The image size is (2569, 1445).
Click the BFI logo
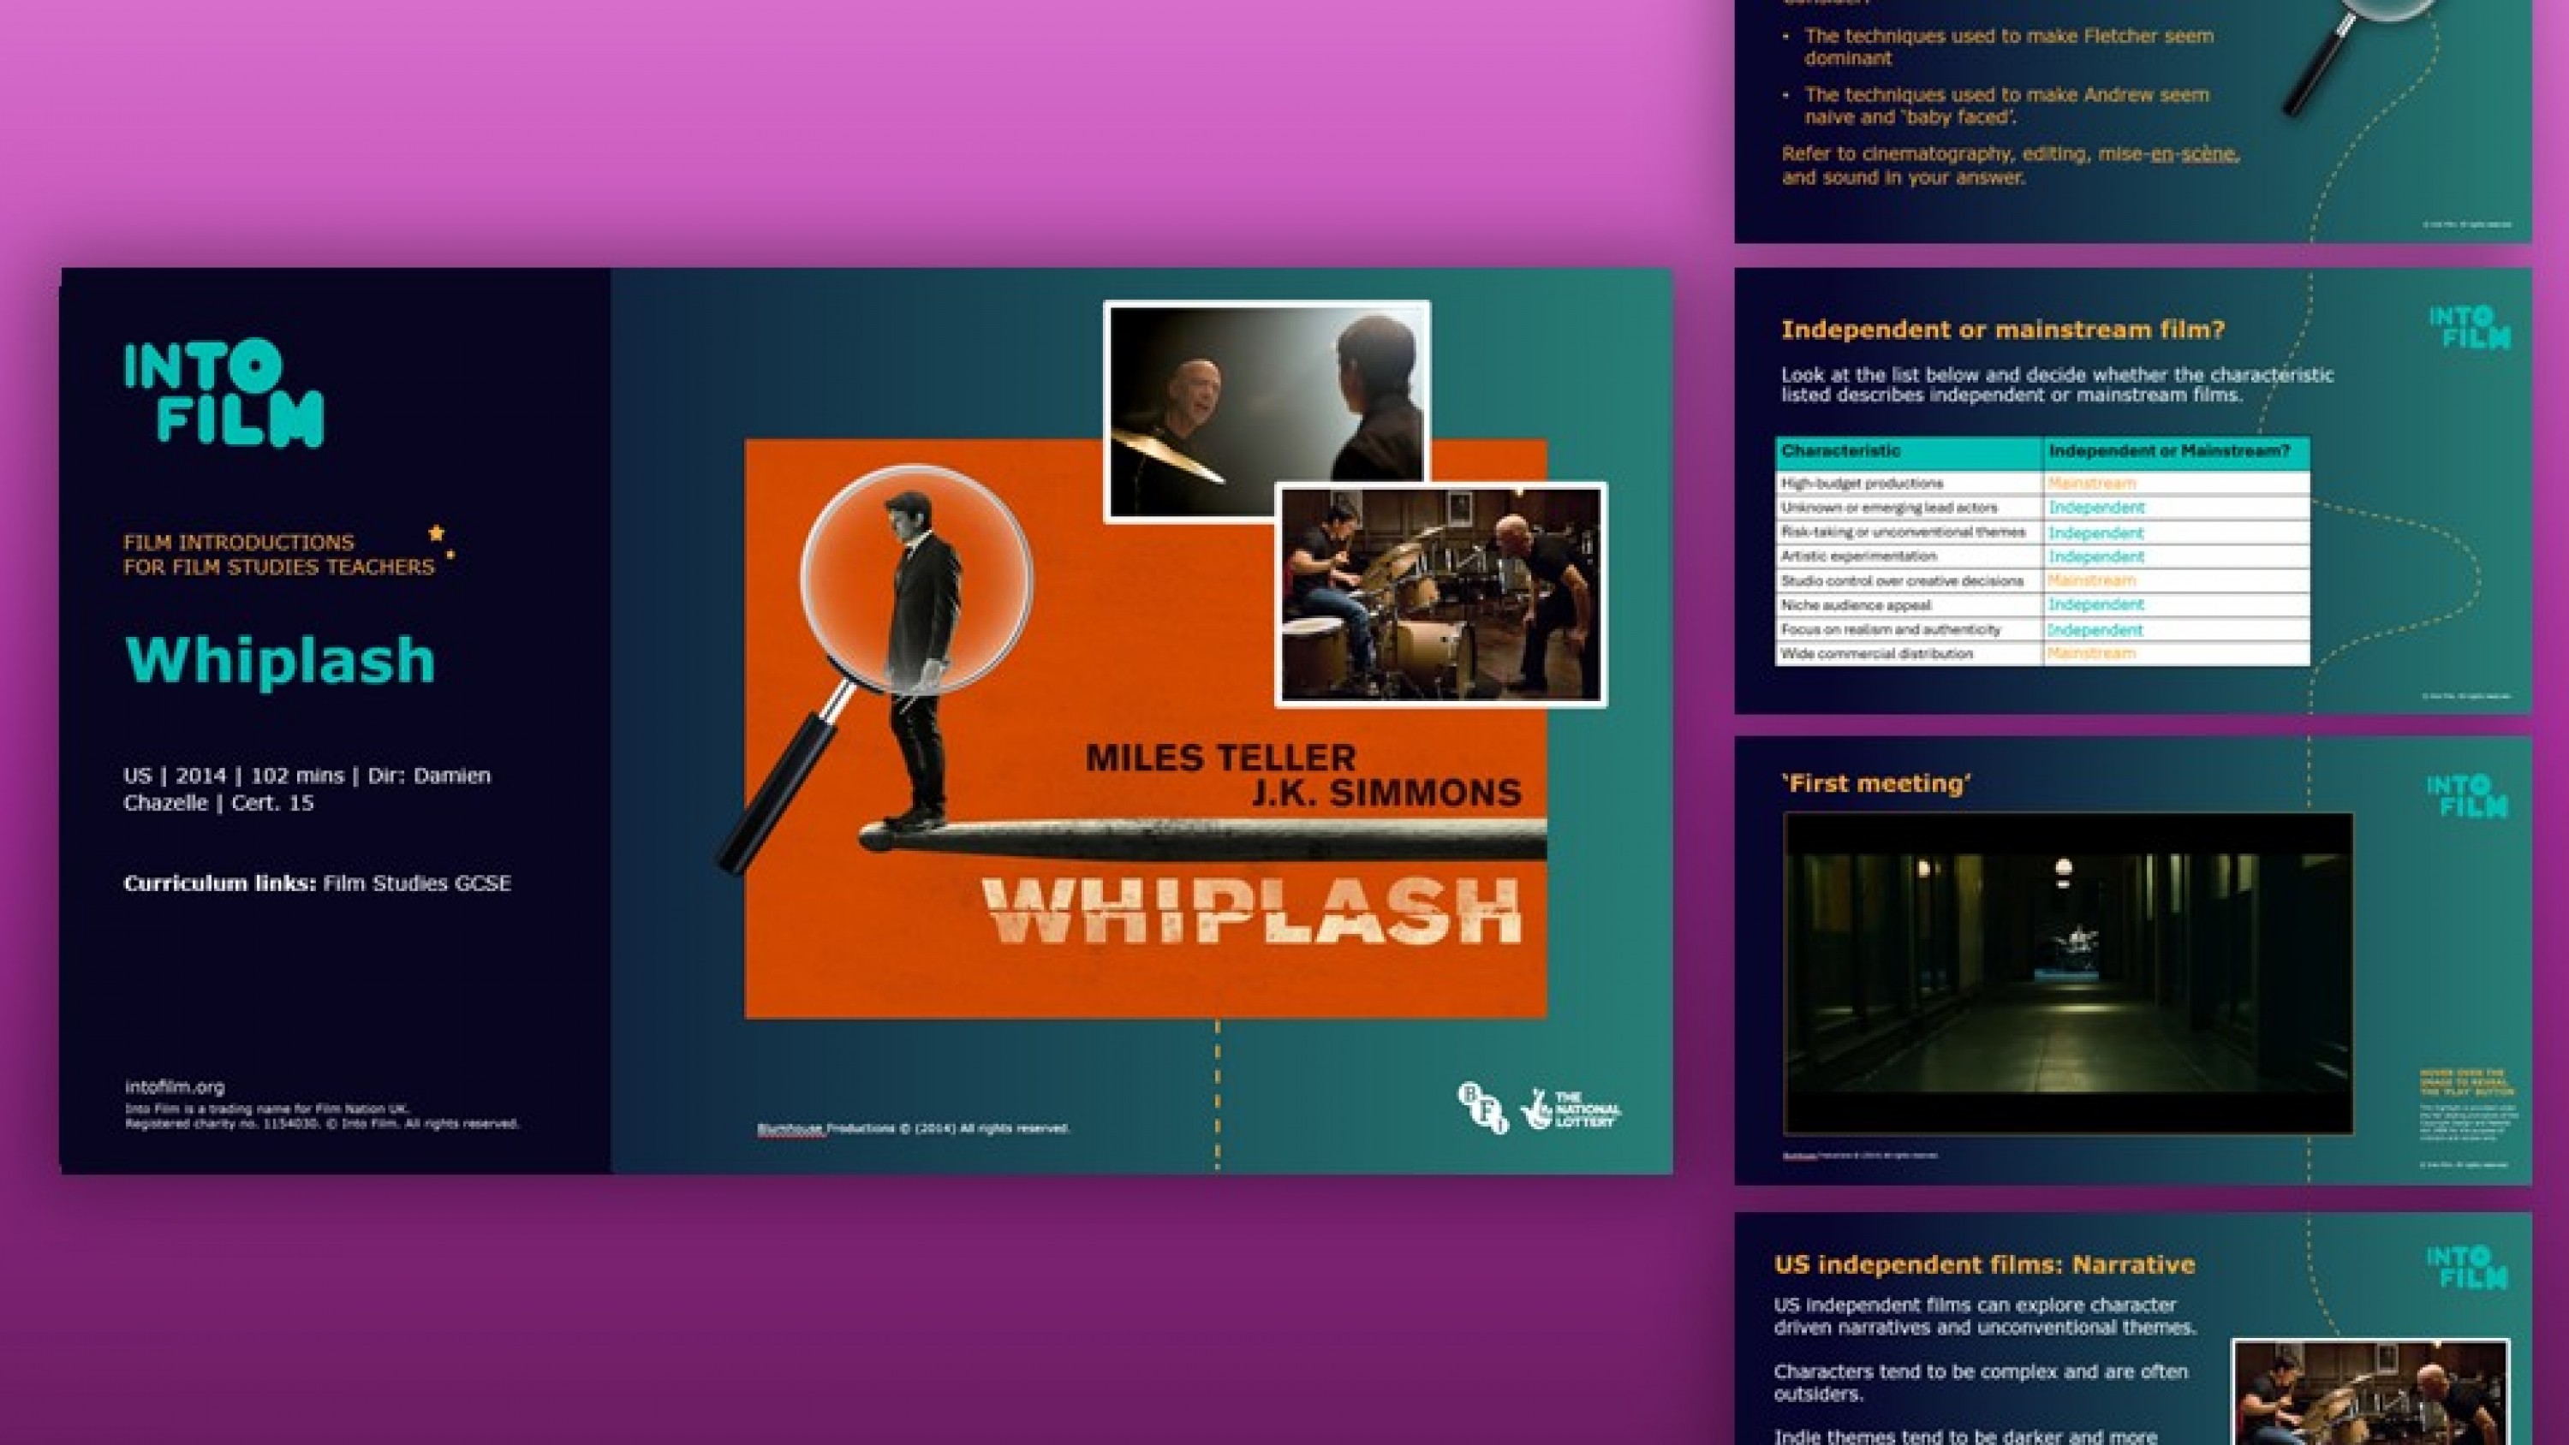point(1483,1108)
